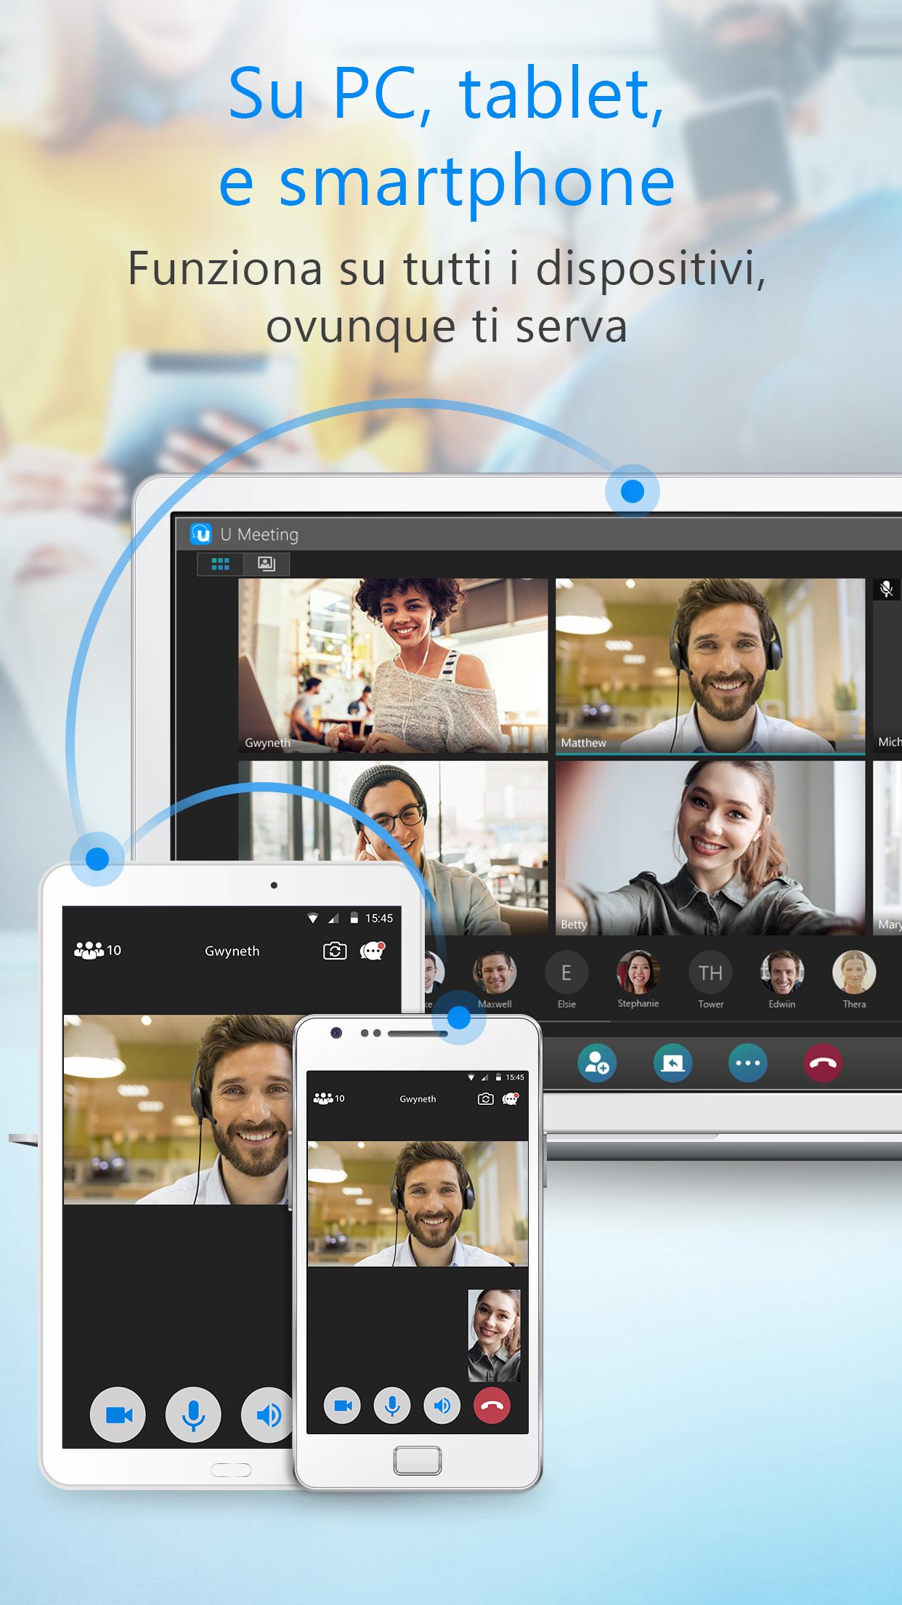Image resolution: width=902 pixels, height=1605 pixels.
Task: Share screen from the laptop toolbar
Action: click(673, 1063)
